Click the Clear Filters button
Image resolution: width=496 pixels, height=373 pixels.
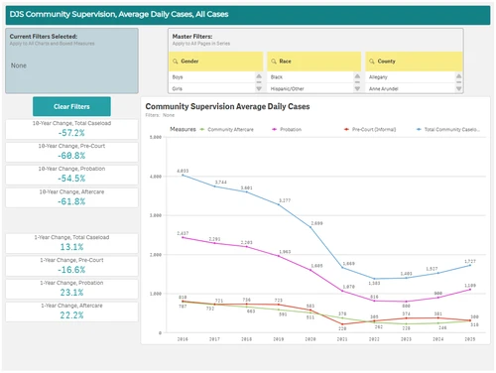click(x=71, y=106)
